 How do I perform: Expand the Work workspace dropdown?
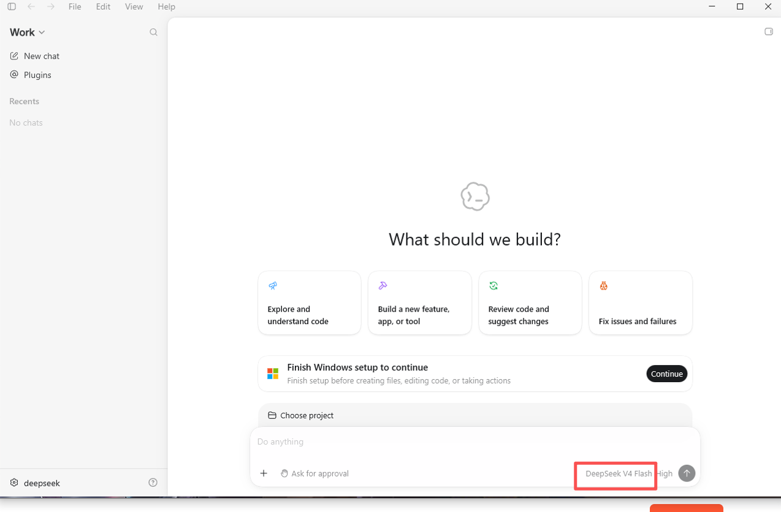(28, 32)
